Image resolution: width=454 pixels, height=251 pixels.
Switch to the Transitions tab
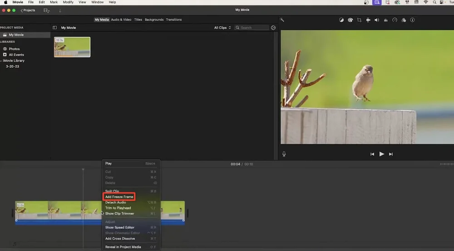pyautogui.click(x=173, y=19)
